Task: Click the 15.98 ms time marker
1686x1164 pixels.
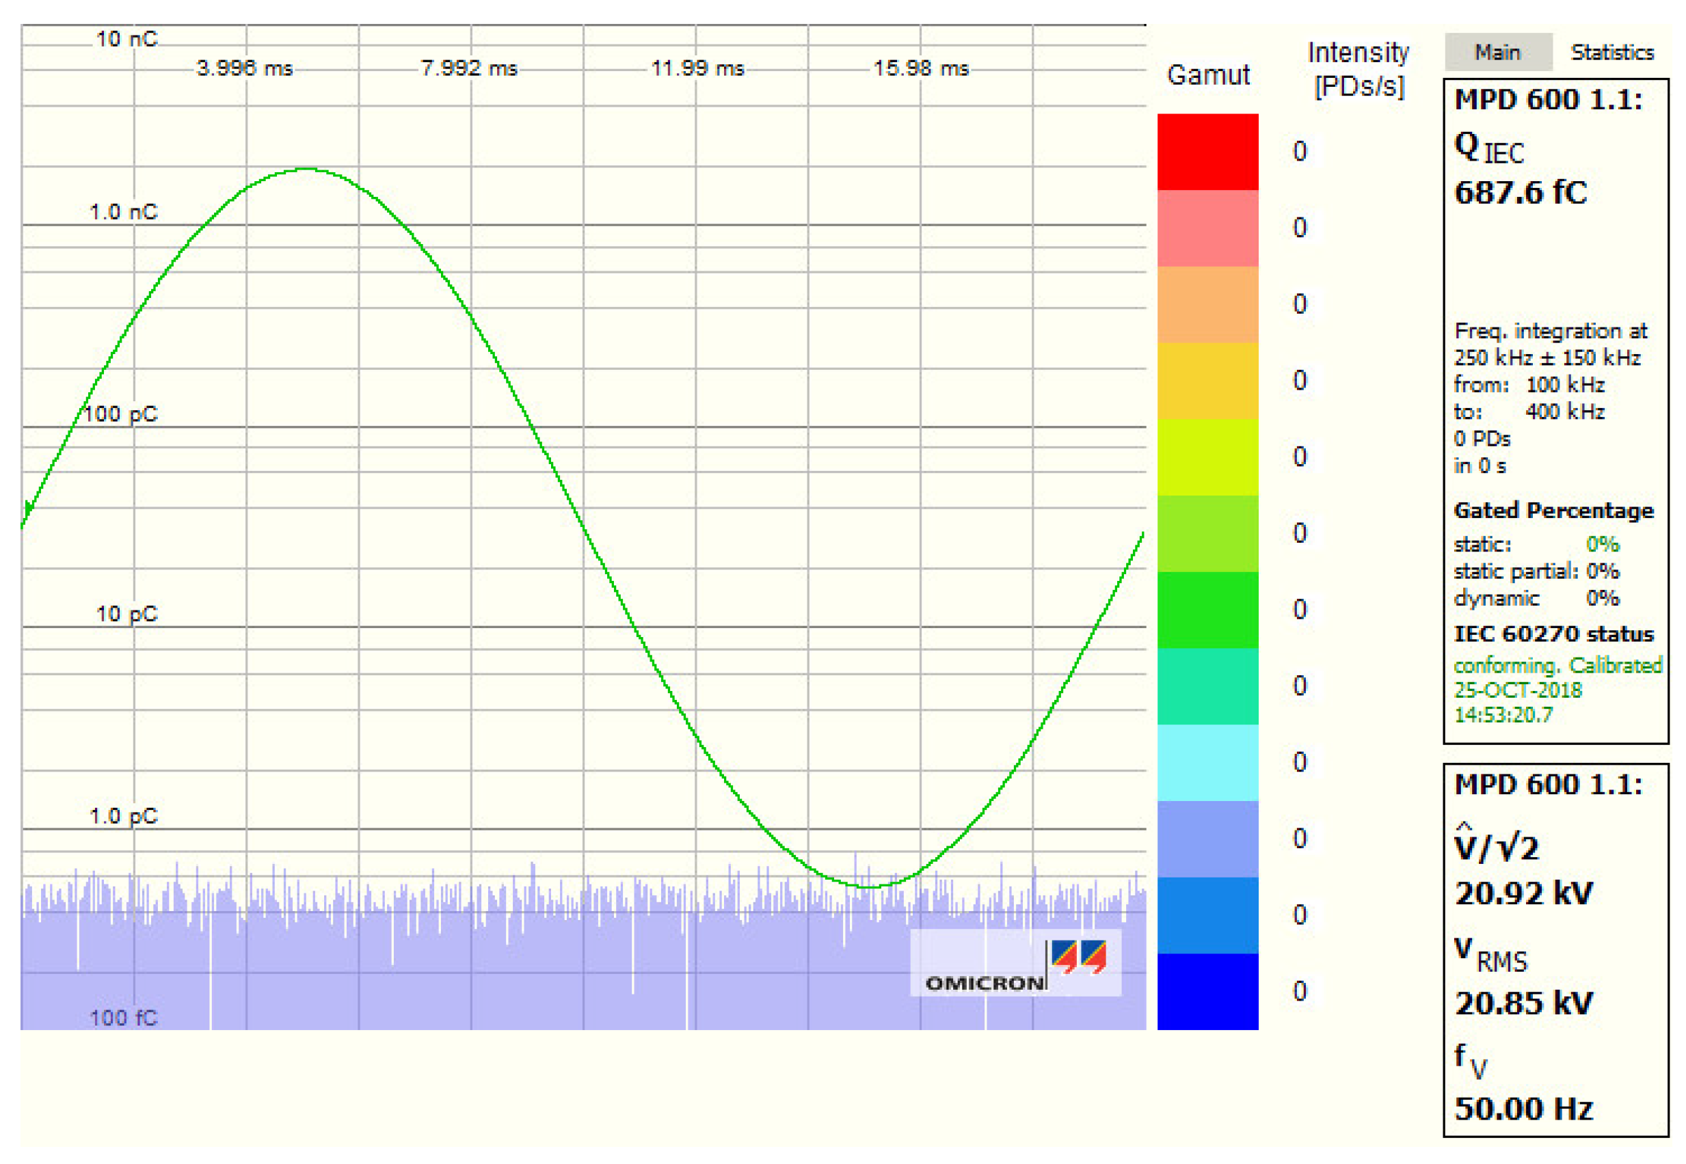Action: point(921,68)
